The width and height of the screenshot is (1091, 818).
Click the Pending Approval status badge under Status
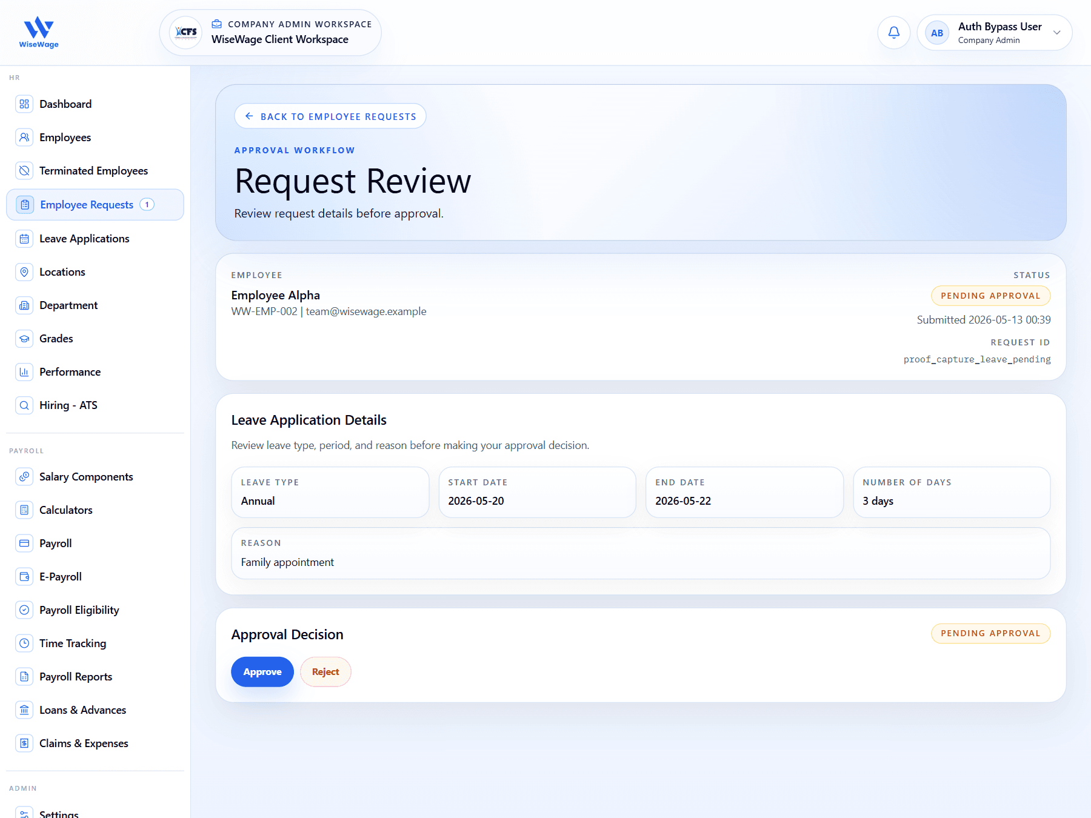coord(990,296)
